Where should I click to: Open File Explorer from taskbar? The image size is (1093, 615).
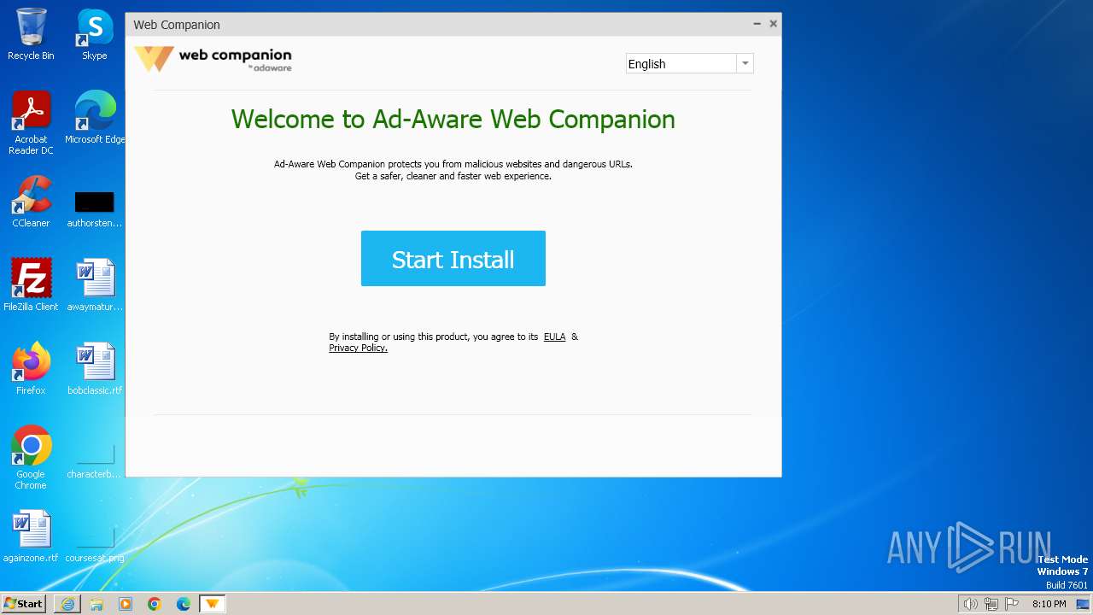[96, 604]
